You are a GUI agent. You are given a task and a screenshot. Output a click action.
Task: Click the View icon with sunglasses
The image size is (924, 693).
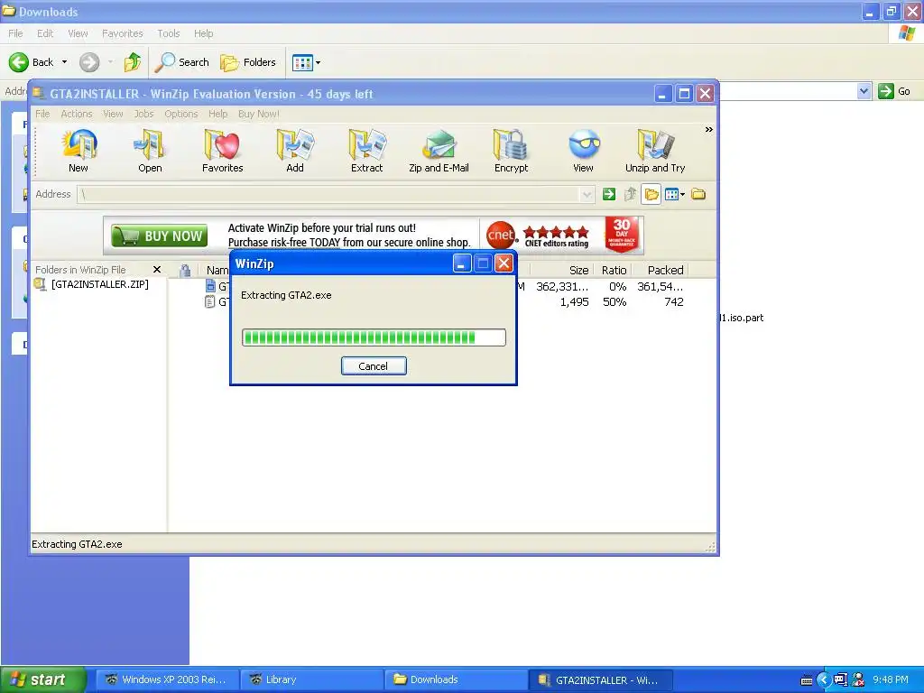(x=584, y=151)
